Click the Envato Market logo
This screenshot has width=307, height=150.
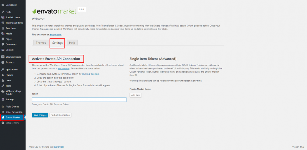(54, 11)
